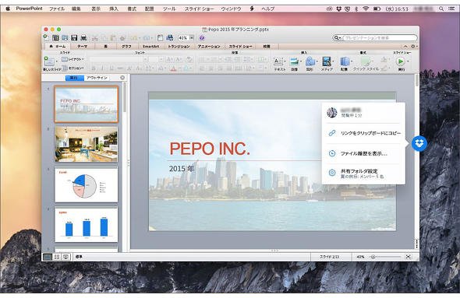The image size is (460, 298).
Task: Click the font color red A icon
Action: click(173, 68)
